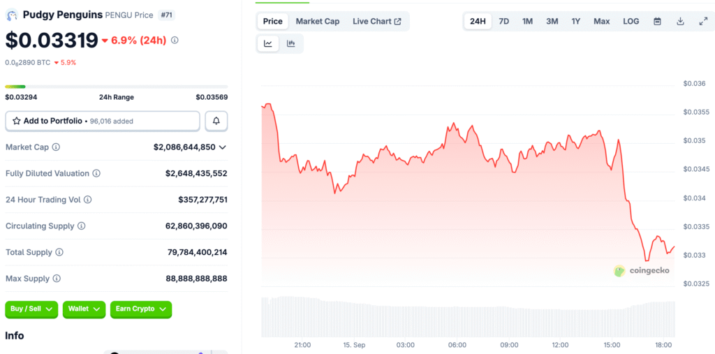Click the 0.0₆2890 BTC price text
The height and width of the screenshot is (354, 715).
pos(28,63)
